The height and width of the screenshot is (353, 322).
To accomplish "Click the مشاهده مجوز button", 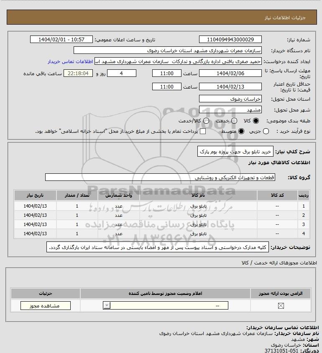I will click(46, 306).
